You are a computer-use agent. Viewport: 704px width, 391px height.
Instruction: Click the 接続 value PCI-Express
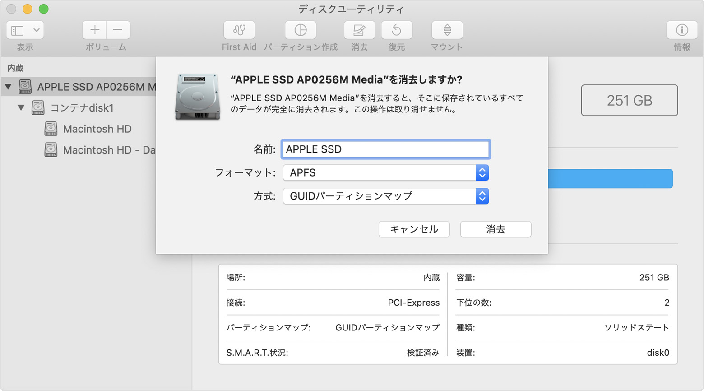[x=414, y=303]
